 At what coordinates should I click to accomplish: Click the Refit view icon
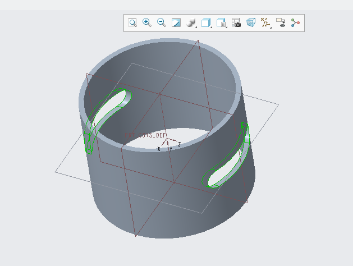[132, 23]
